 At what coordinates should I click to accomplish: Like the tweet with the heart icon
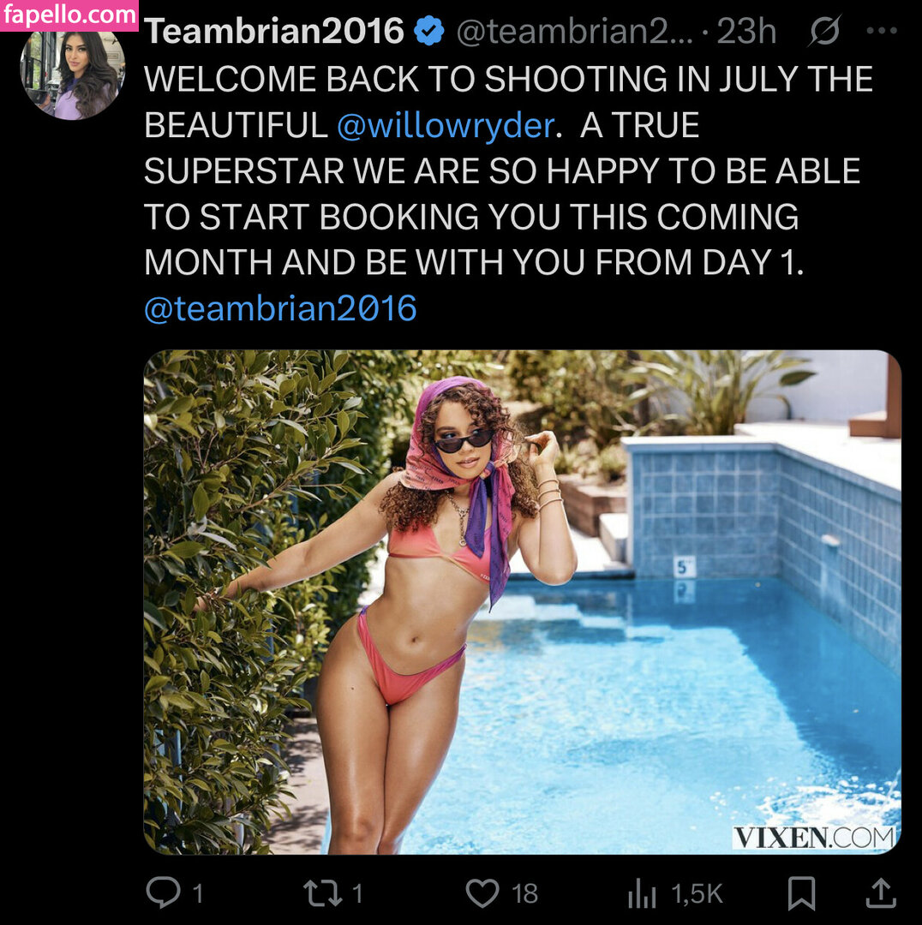coord(482,893)
